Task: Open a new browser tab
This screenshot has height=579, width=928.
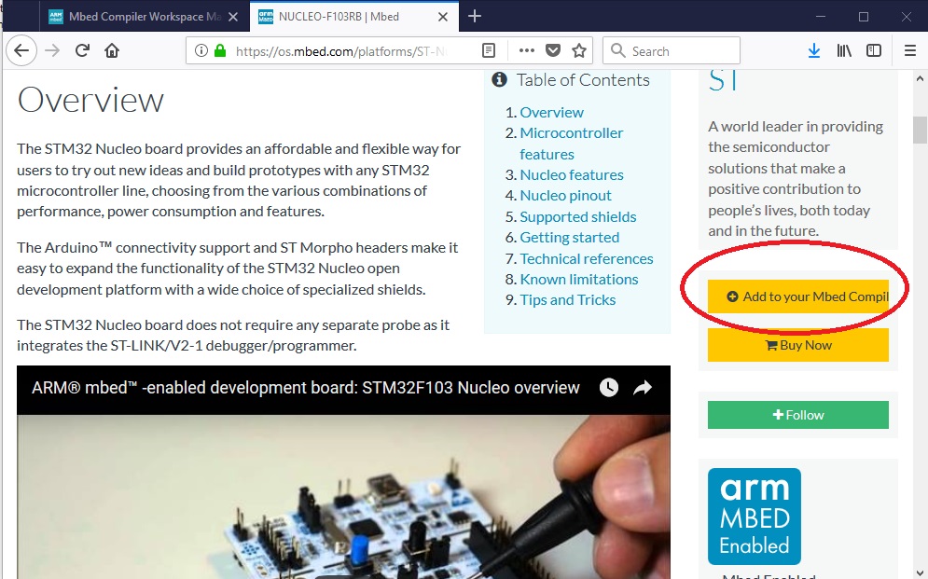Action: click(x=475, y=16)
